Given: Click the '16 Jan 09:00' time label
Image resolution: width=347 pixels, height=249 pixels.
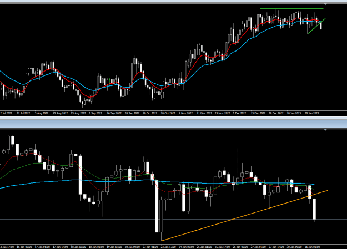Looking at the screenshot, I should click(24, 247).
